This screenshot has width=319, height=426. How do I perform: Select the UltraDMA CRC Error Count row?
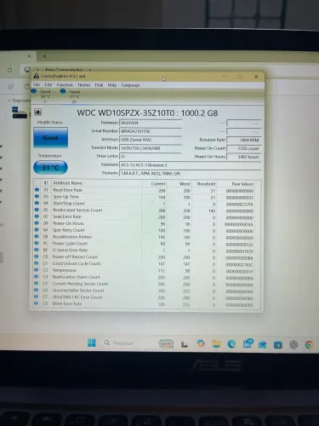(144, 297)
